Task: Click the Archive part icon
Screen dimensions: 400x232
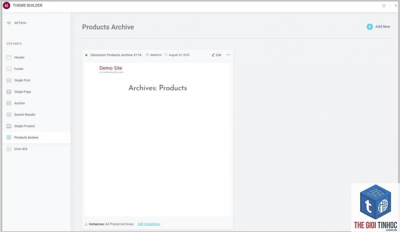Action: pyautogui.click(x=9, y=103)
